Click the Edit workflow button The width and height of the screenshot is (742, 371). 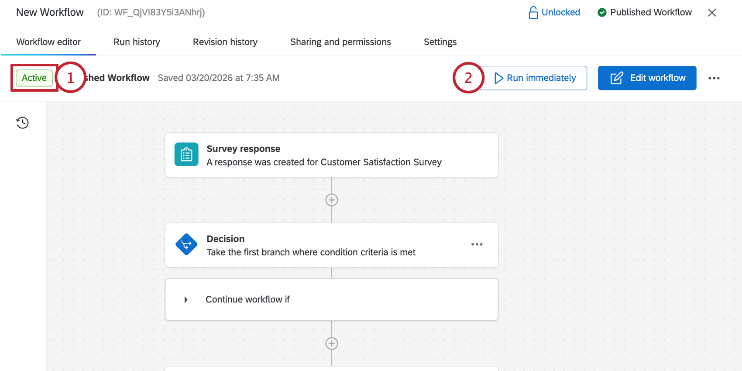[x=647, y=78]
